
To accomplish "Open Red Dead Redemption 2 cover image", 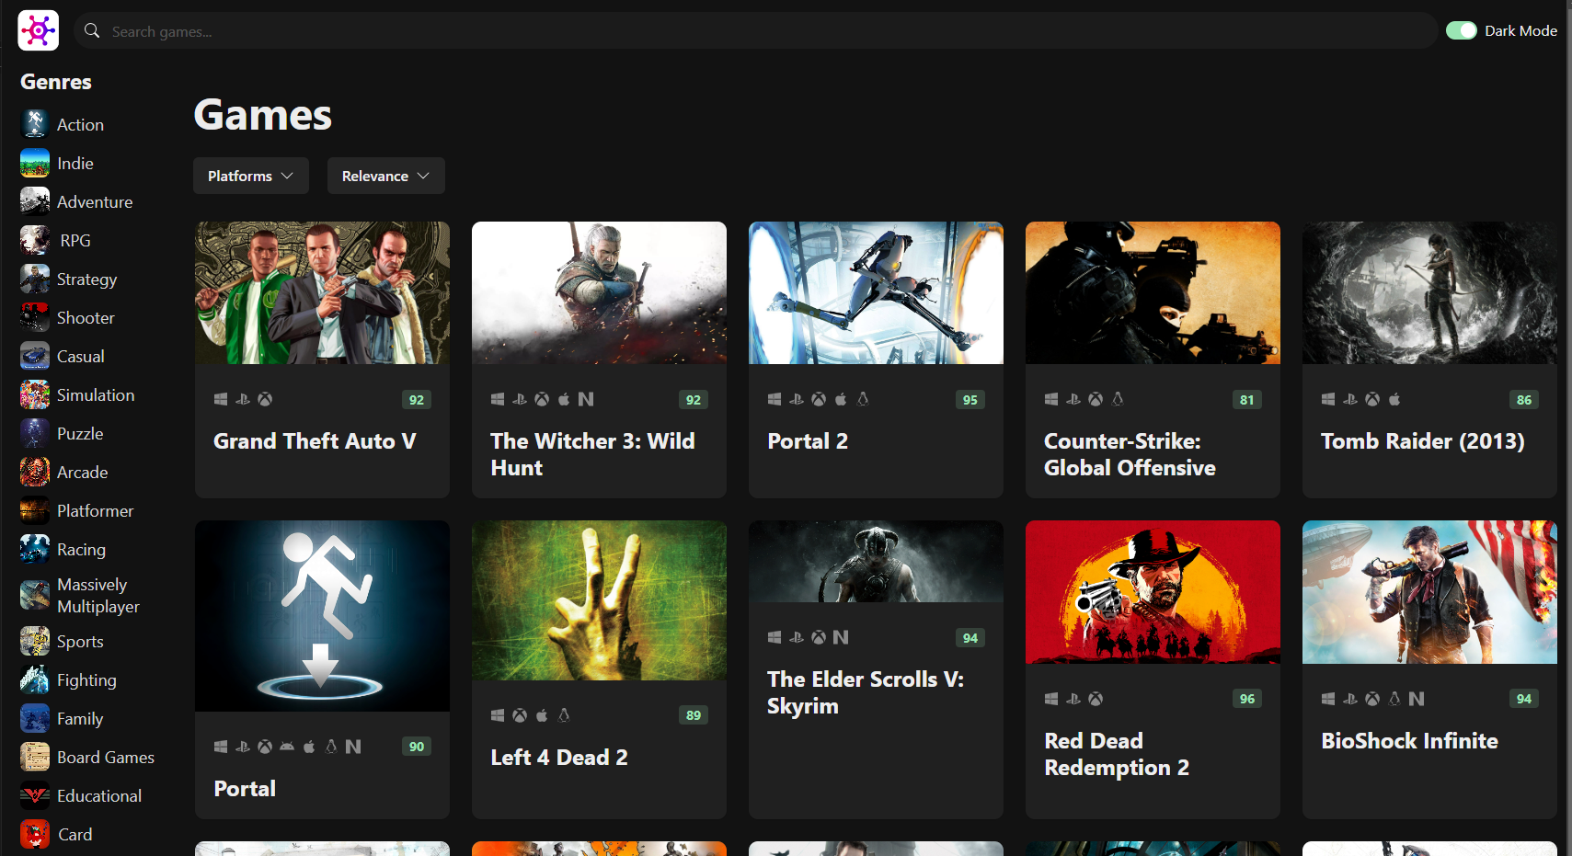I will [x=1153, y=592].
